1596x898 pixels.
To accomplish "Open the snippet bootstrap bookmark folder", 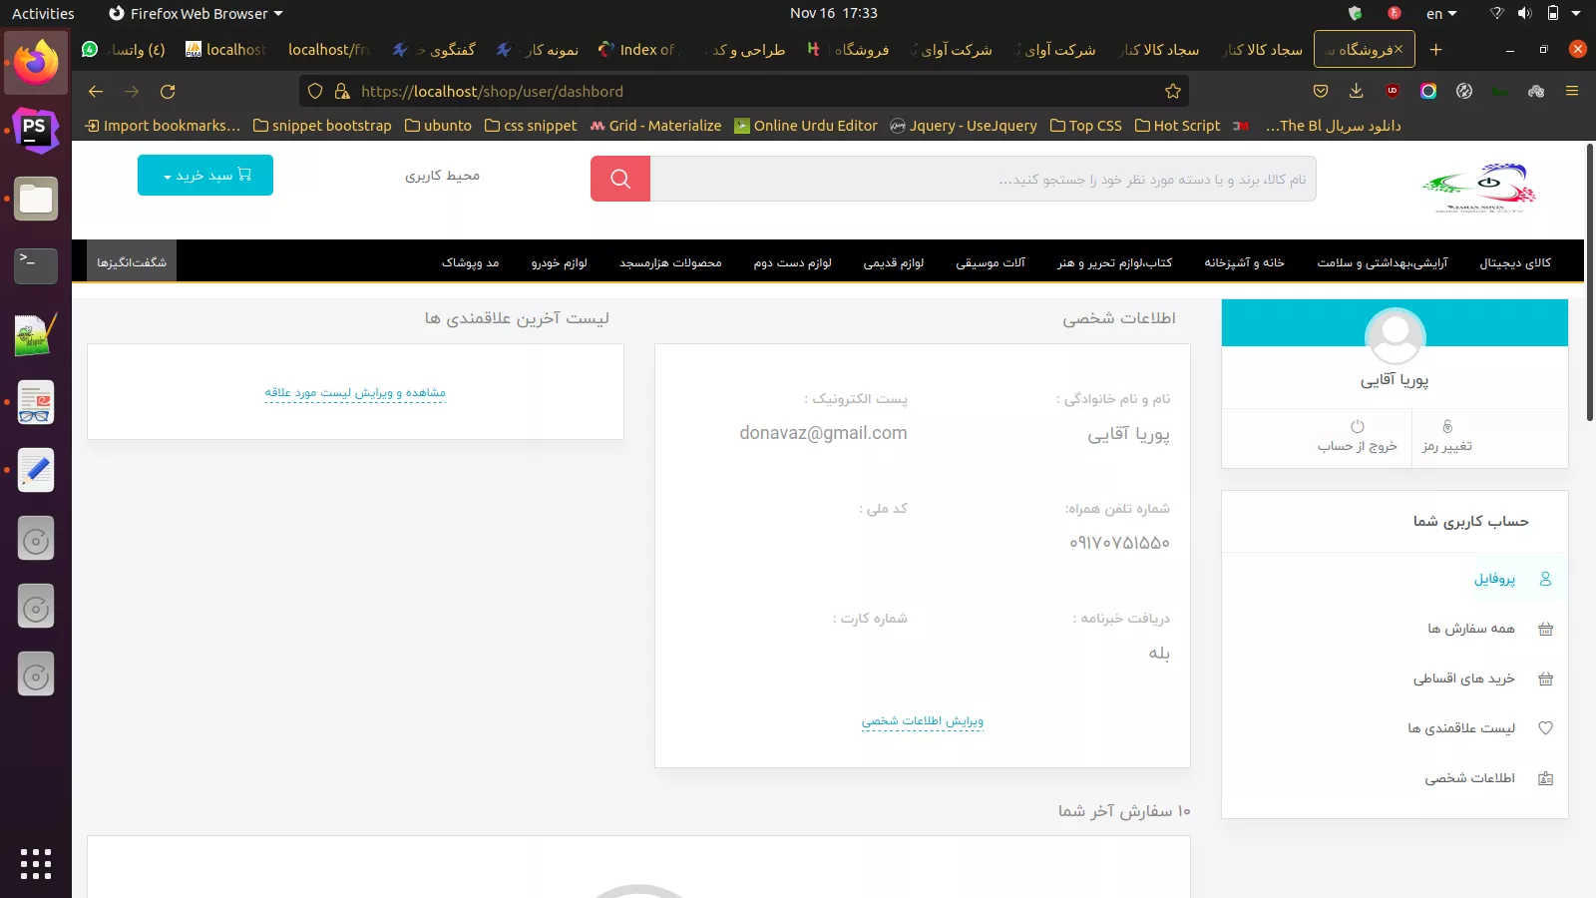I will click(x=322, y=126).
